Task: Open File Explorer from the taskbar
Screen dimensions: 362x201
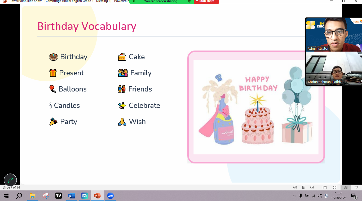Action: click(x=32, y=196)
